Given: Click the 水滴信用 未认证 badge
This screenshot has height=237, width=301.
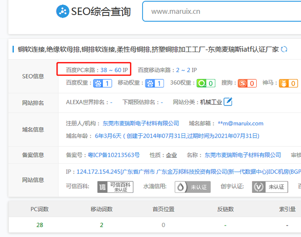Looking at the screenshot, I should (x=193, y=187).
